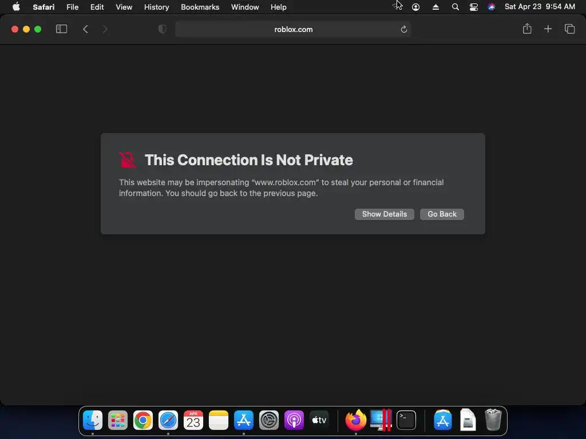Image resolution: width=586 pixels, height=439 pixels.
Task: Go back to the previous page arrow
Action: pos(86,29)
